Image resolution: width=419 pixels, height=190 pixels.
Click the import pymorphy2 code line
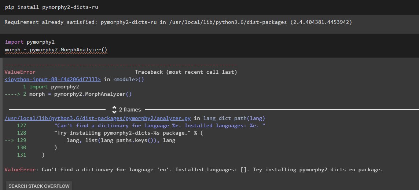point(30,42)
